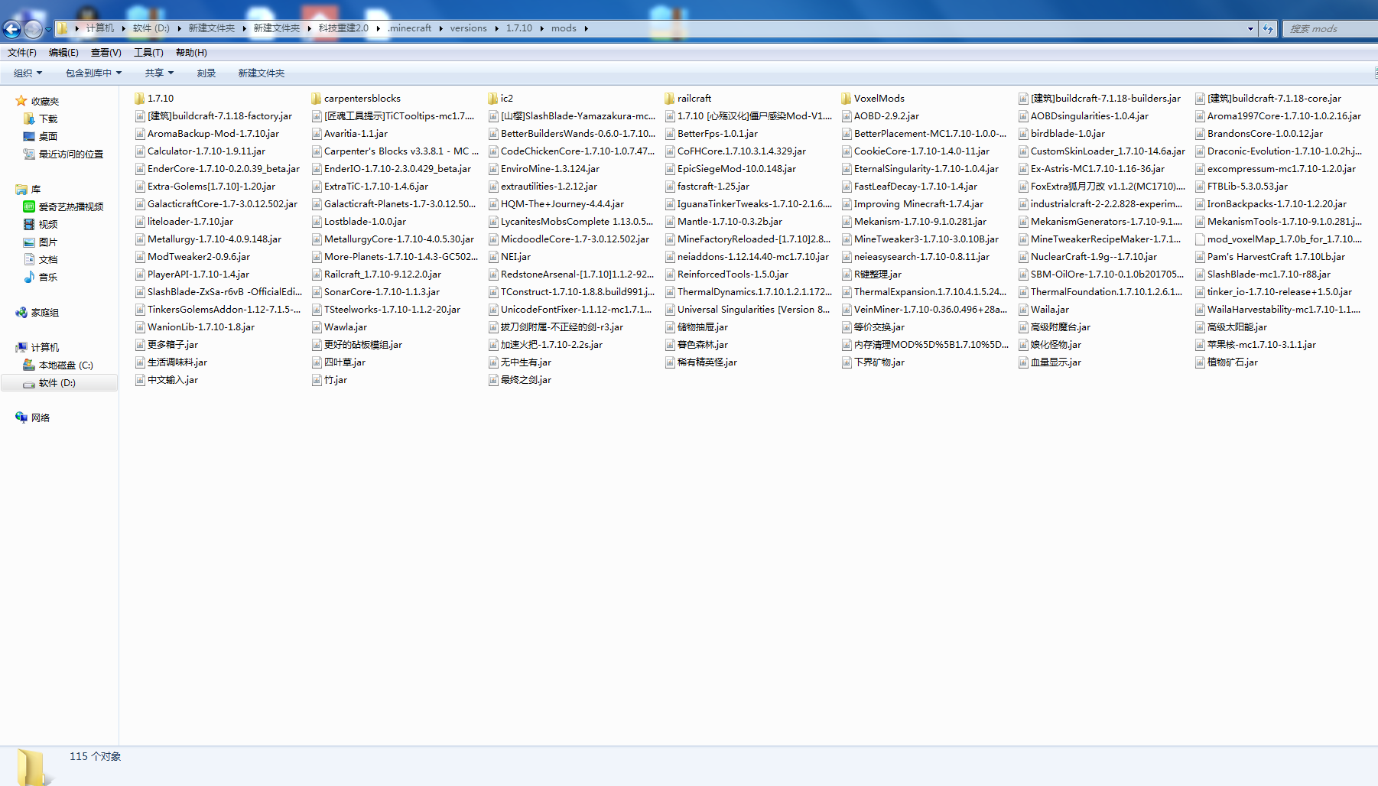
Task: Open the 组织 organize dropdown
Action: [x=28, y=73]
